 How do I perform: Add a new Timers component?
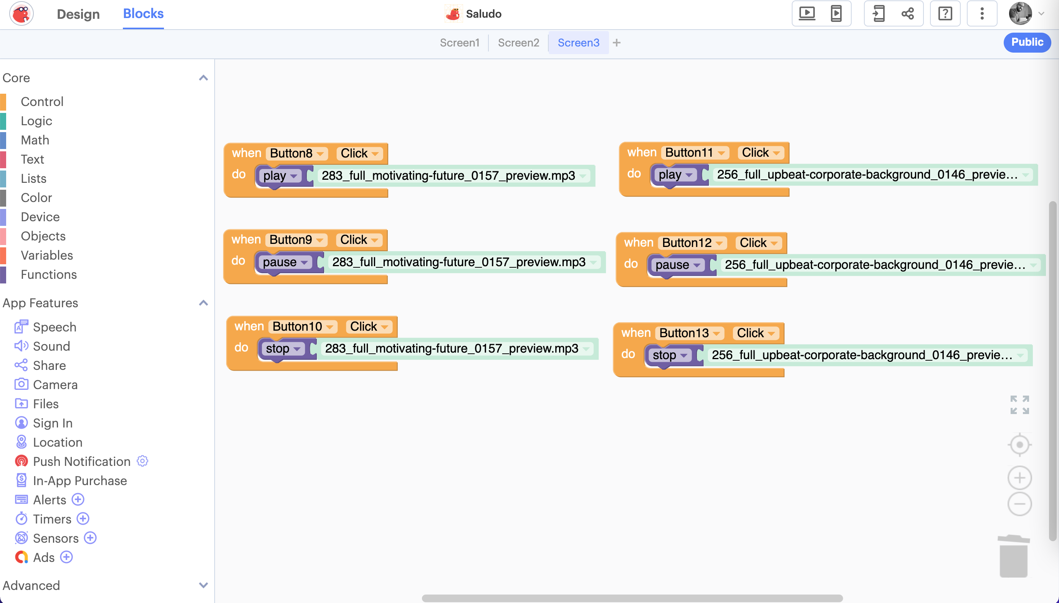tap(83, 519)
